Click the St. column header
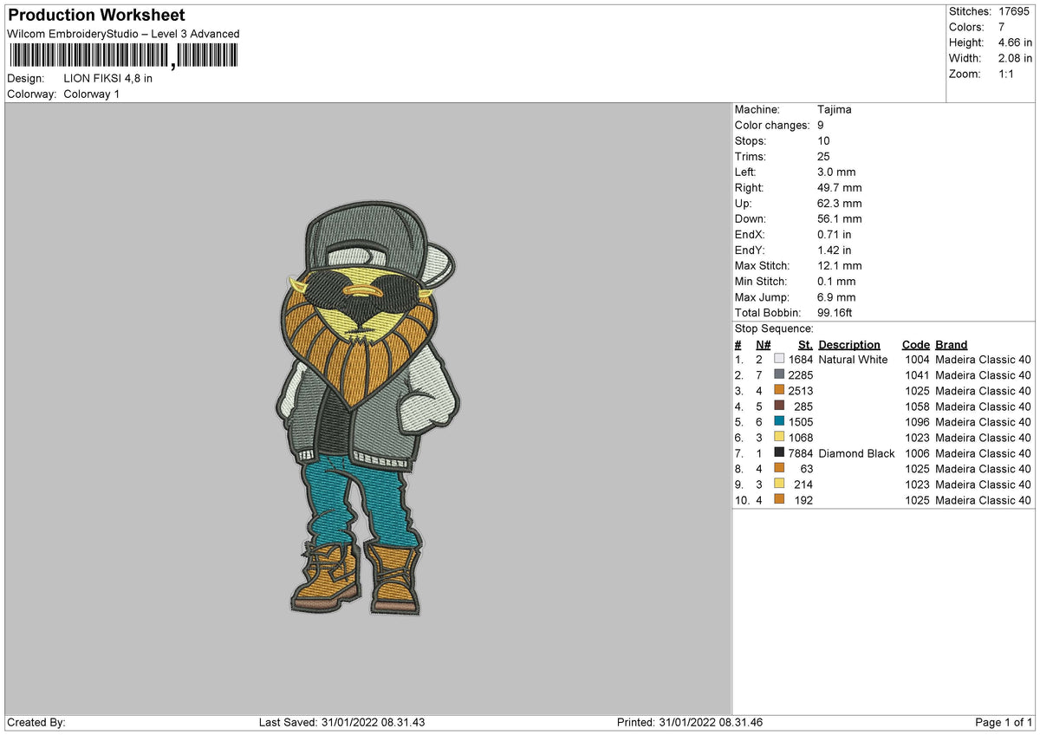The image size is (1040, 735). (x=805, y=345)
